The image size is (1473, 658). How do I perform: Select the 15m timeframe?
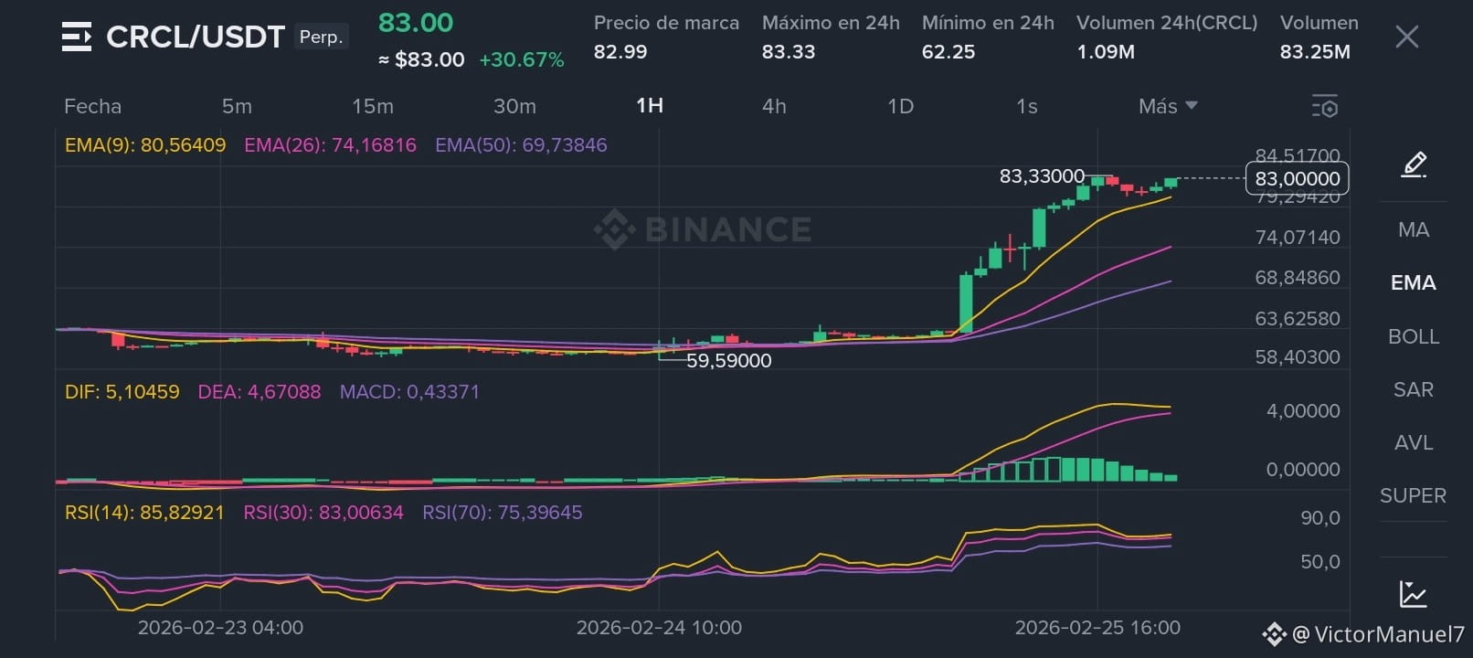[373, 106]
